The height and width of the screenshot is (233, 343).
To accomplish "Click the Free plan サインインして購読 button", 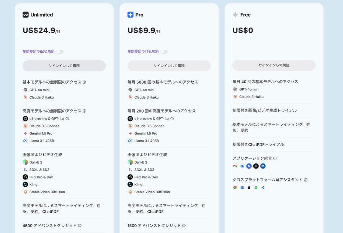I will pos(274,65).
